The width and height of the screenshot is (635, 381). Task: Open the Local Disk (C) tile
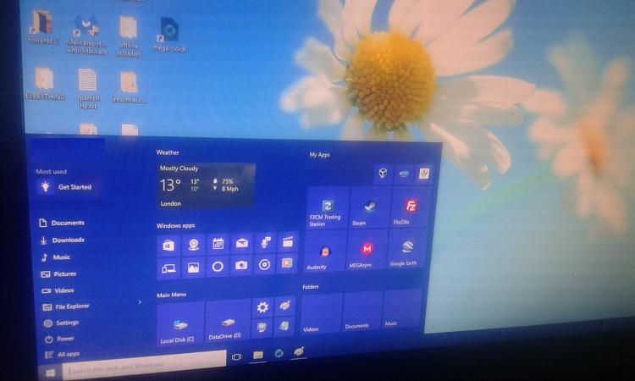click(179, 323)
